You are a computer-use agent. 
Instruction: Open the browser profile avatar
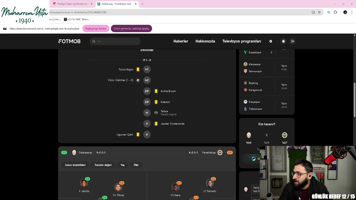pos(345,12)
